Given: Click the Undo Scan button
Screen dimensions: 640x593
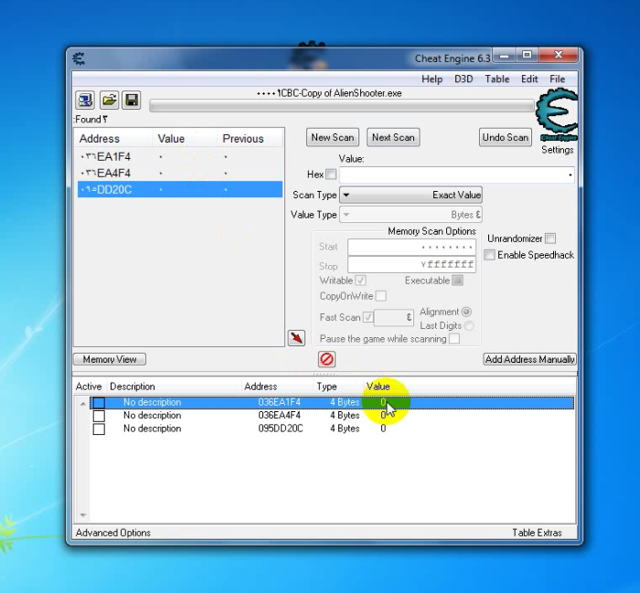Looking at the screenshot, I should 506,137.
